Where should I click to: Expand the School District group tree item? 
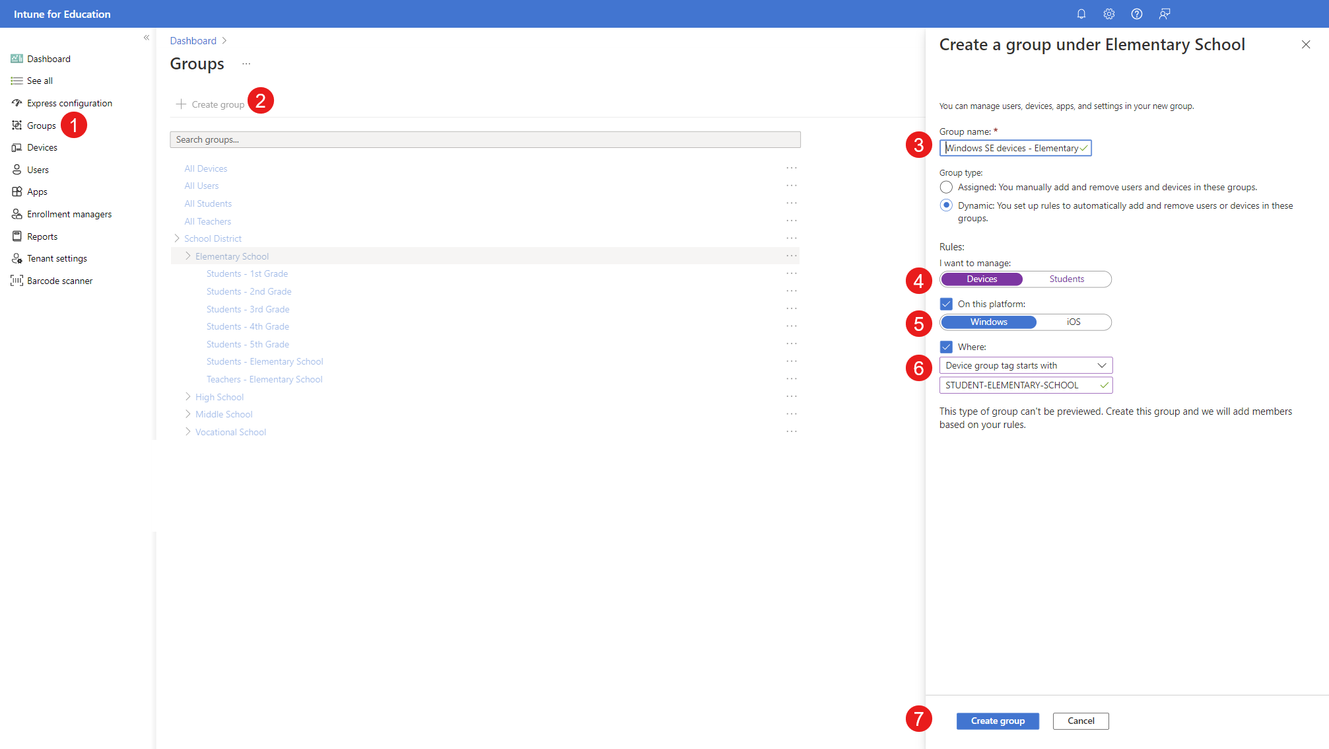coord(179,238)
